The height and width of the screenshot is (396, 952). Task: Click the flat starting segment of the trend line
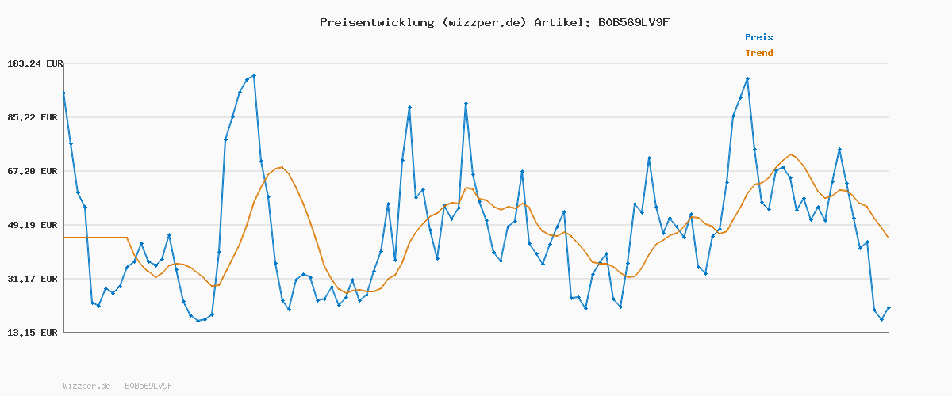point(95,238)
